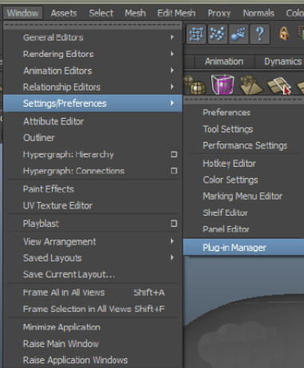Open Preferences from submenu

243,112
